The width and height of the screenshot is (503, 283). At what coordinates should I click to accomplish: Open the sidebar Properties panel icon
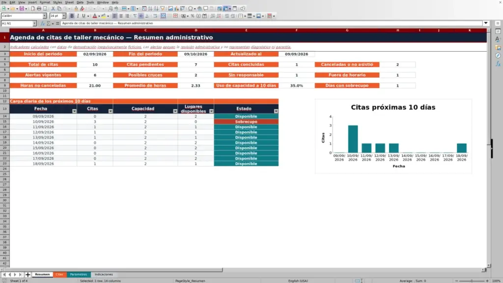coord(498,31)
